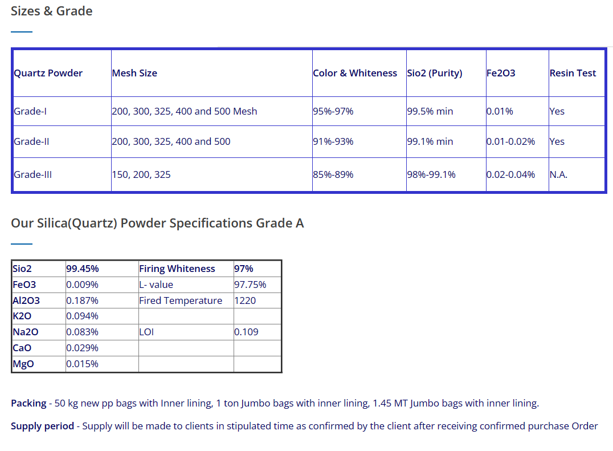
Task: Click the Color & Whiteness header cell
Action: pyautogui.click(x=359, y=73)
